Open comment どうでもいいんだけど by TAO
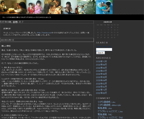The image size is (144, 119). point(110,117)
